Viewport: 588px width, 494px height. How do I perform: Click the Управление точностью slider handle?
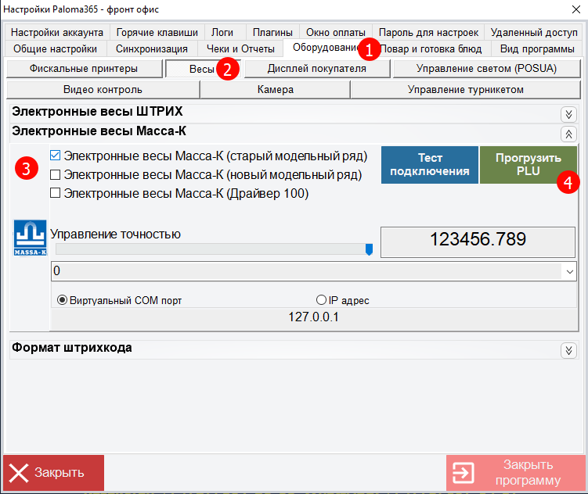click(369, 249)
